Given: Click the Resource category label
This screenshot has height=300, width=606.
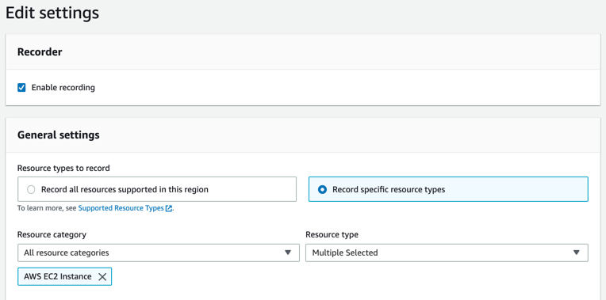Looking at the screenshot, I should (x=52, y=234).
